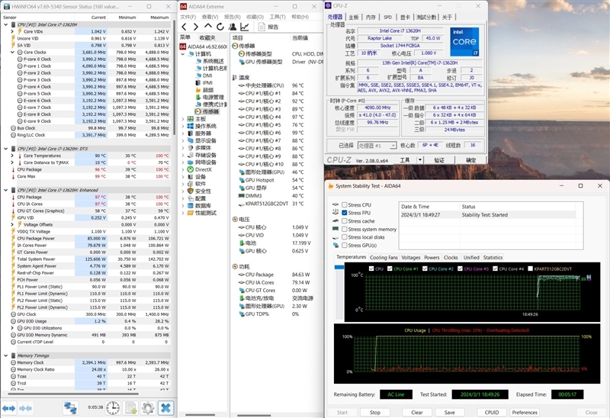Click the AIDA64 Back navigation arrow
The image size is (610, 418).
[185, 27]
